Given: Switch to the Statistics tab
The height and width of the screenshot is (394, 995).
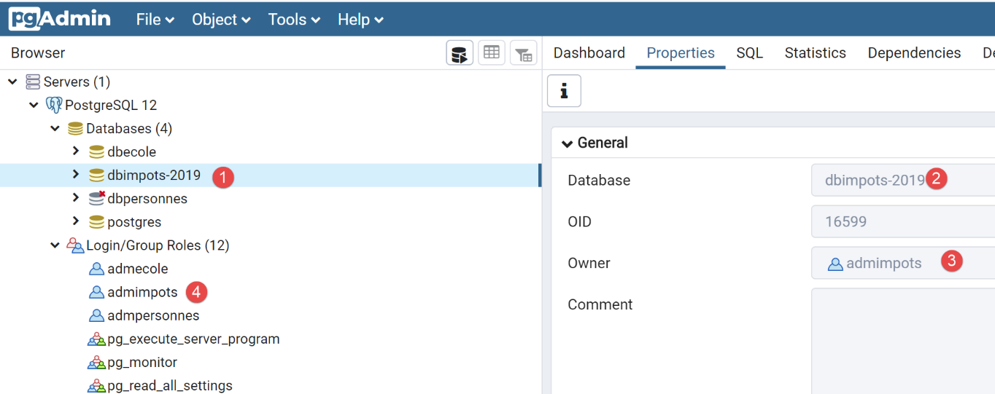Looking at the screenshot, I should coord(815,53).
